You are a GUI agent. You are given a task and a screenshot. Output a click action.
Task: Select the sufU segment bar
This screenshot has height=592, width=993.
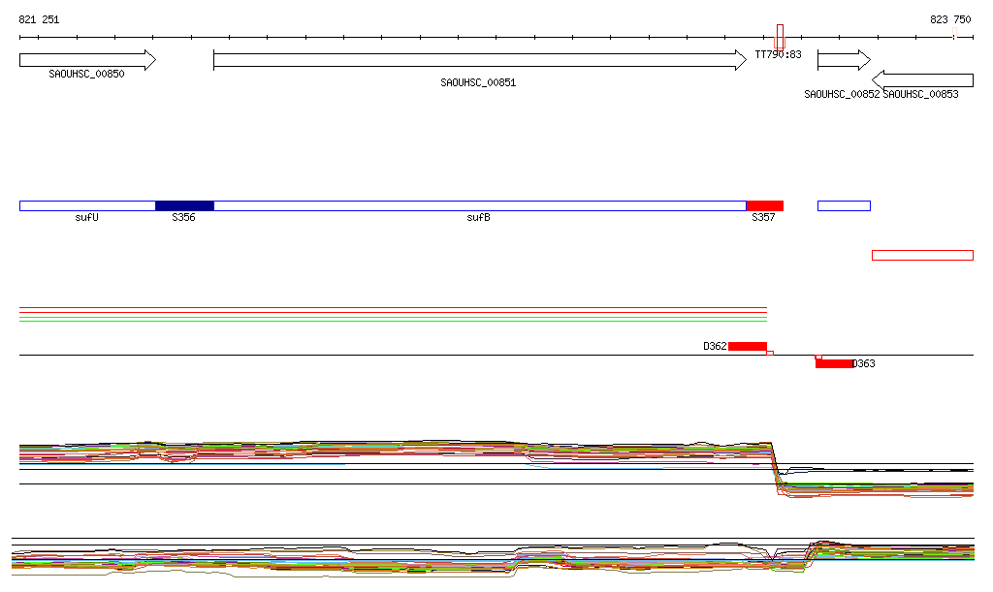[x=87, y=205]
